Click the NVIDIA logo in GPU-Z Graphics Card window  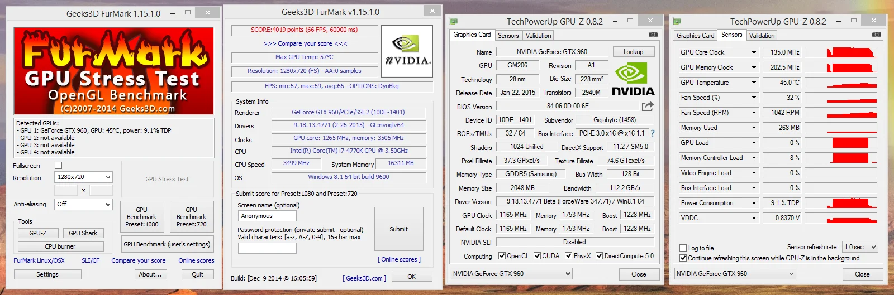pos(633,80)
